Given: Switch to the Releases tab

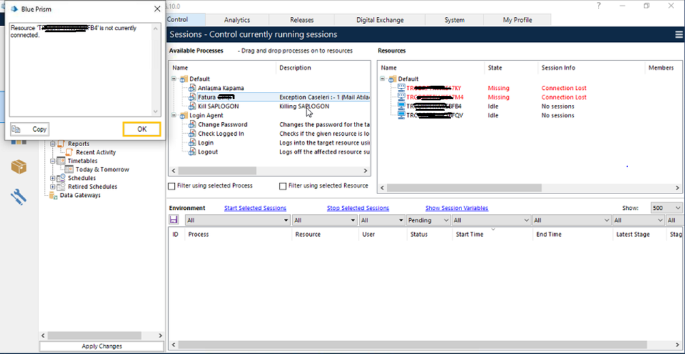Looking at the screenshot, I should (302, 20).
